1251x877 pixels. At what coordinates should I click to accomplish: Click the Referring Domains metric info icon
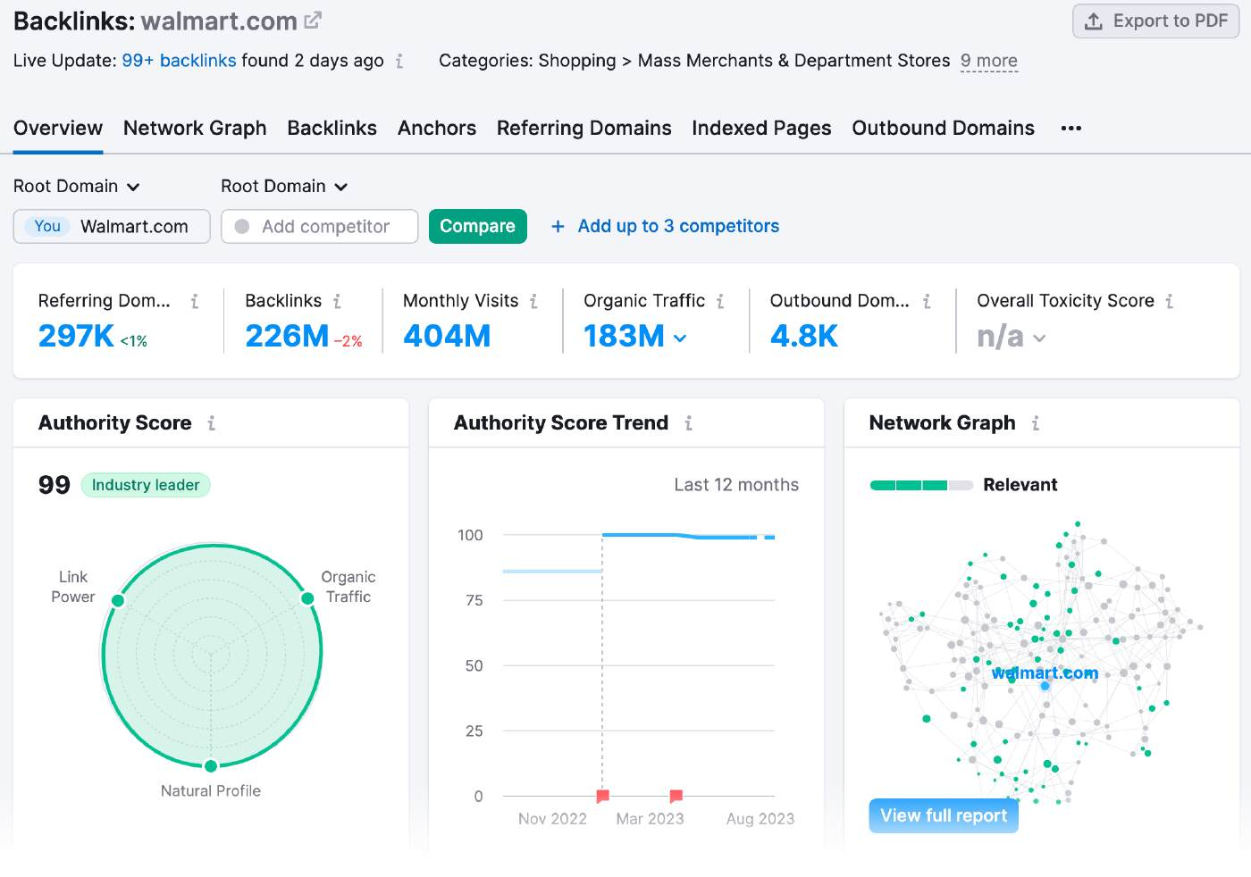pos(197,301)
